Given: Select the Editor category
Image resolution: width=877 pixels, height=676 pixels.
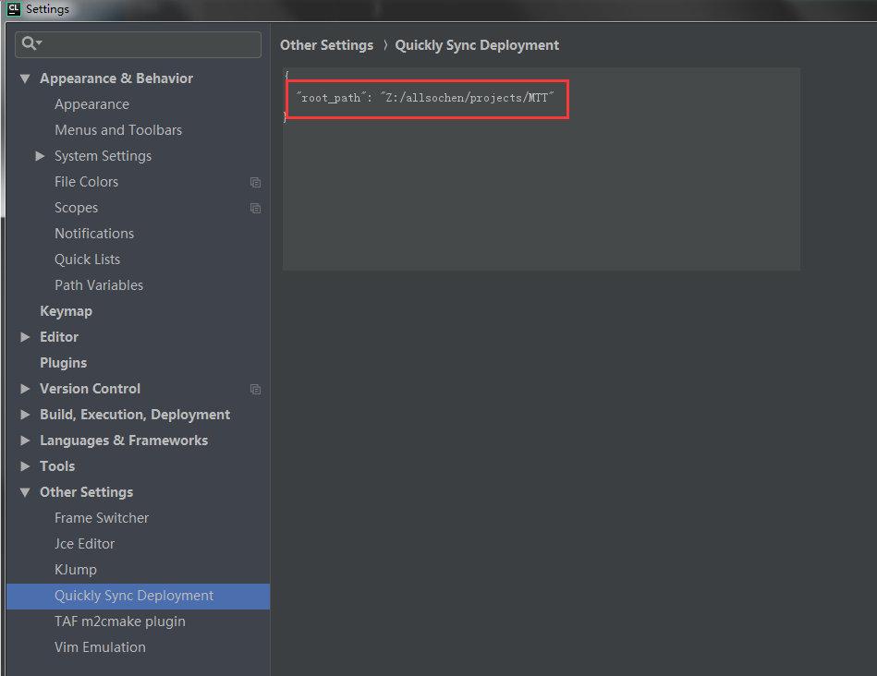Looking at the screenshot, I should point(59,337).
